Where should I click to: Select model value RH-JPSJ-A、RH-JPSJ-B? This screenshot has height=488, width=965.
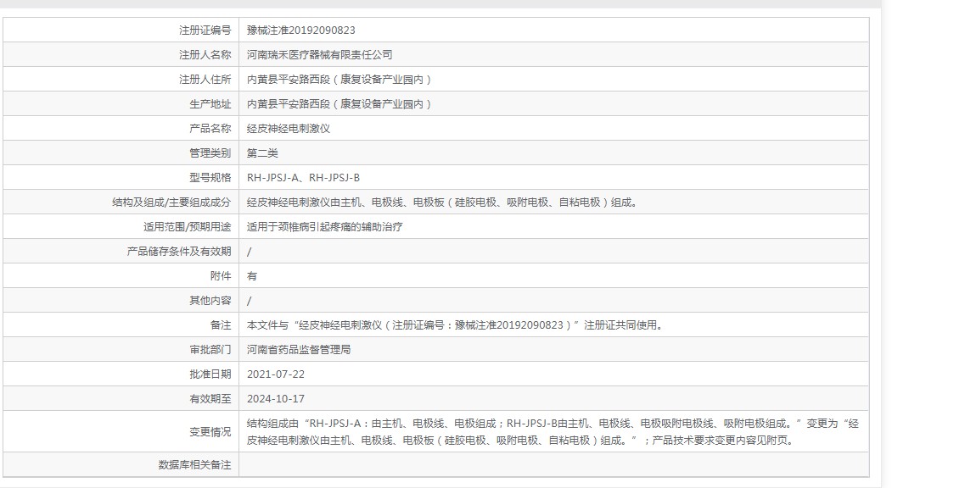pyautogui.click(x=303, y=178)
